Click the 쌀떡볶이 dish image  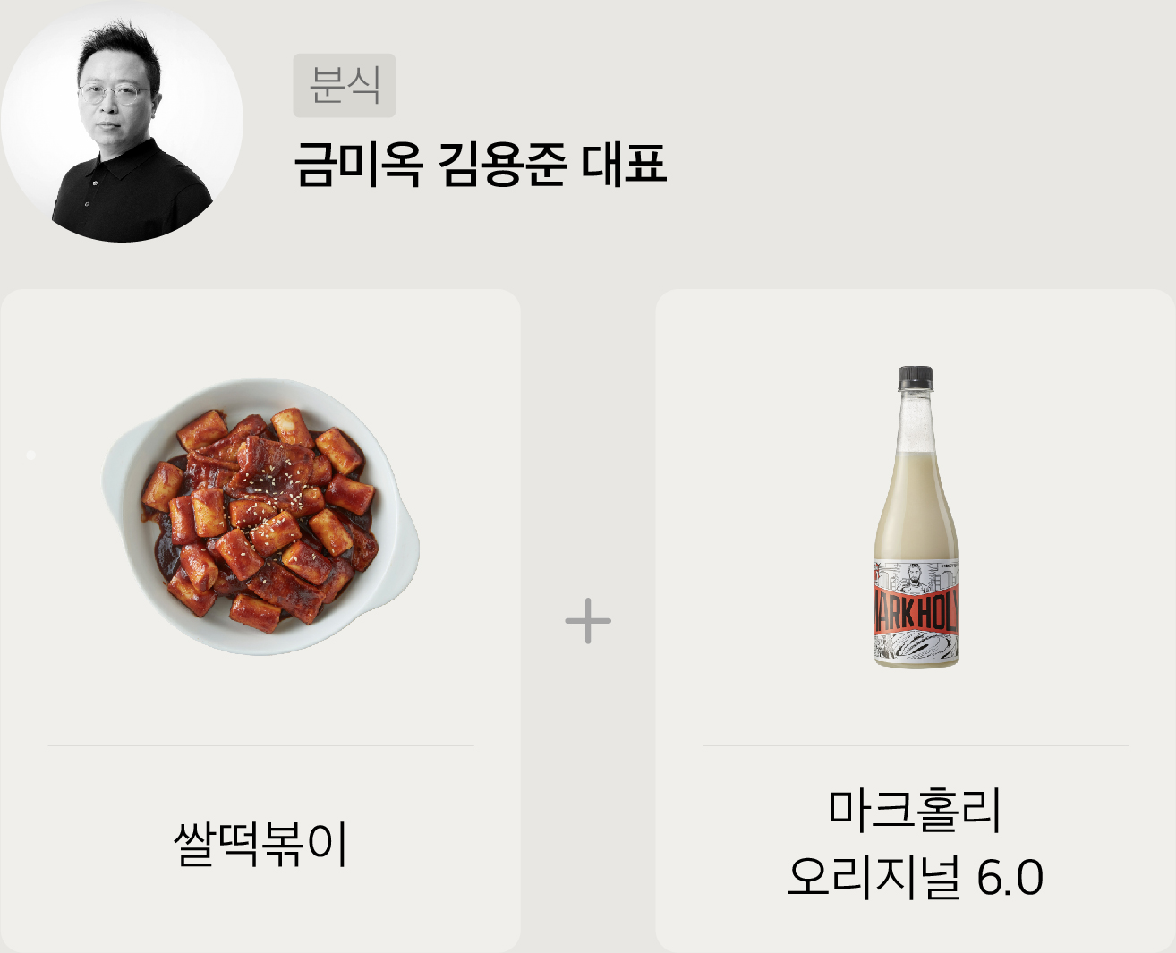click(x=260, y=516)
